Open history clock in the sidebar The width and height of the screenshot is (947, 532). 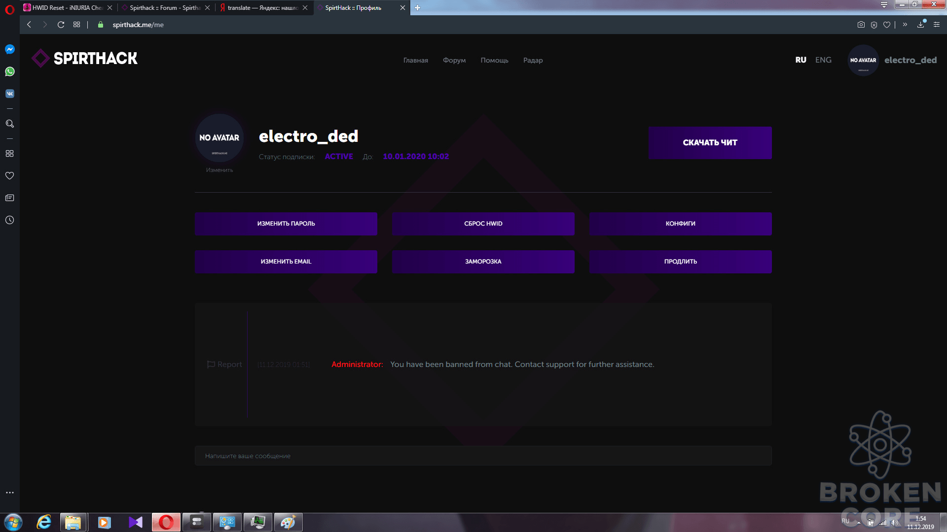coord(10,220)
